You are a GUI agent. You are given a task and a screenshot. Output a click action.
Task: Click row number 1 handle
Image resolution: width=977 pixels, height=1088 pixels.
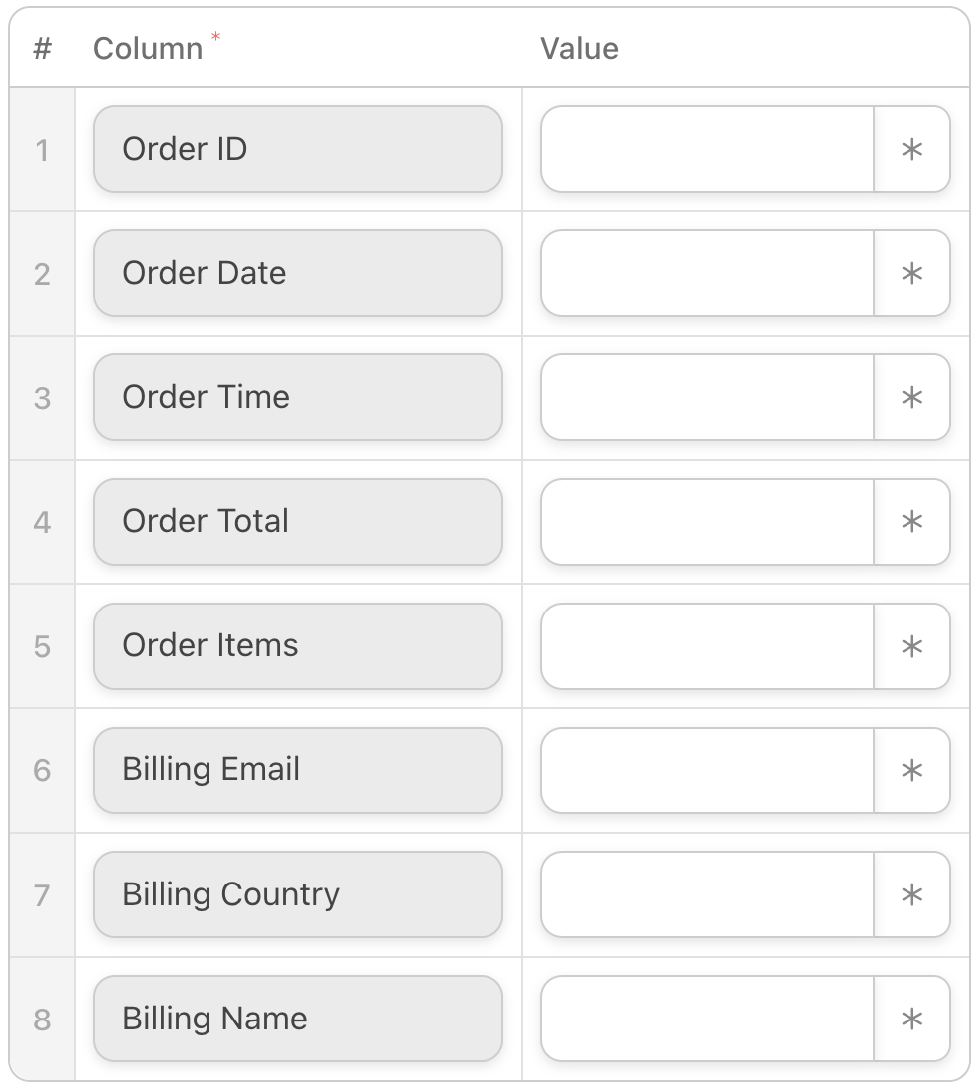coord(42,150)
